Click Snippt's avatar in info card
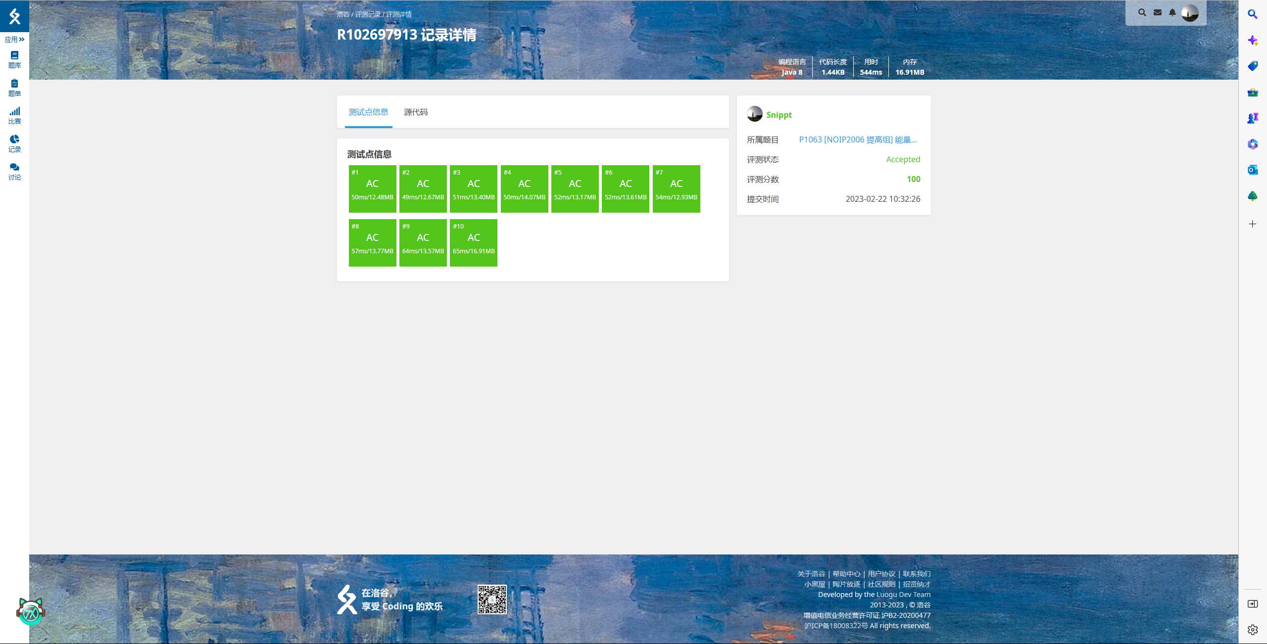Image resolution: width=1267 pixels, height=644 pixels. tap(755, 114)
